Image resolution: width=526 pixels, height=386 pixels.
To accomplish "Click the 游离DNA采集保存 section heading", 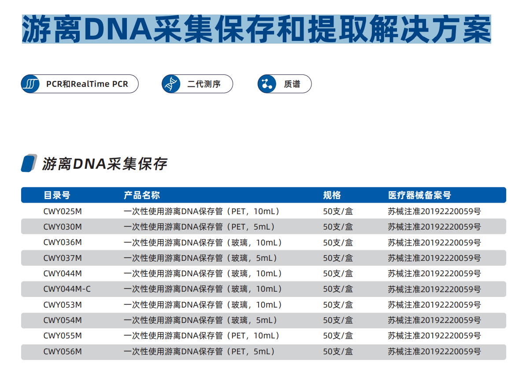I will pyautogui.click(x=104, y=164).
